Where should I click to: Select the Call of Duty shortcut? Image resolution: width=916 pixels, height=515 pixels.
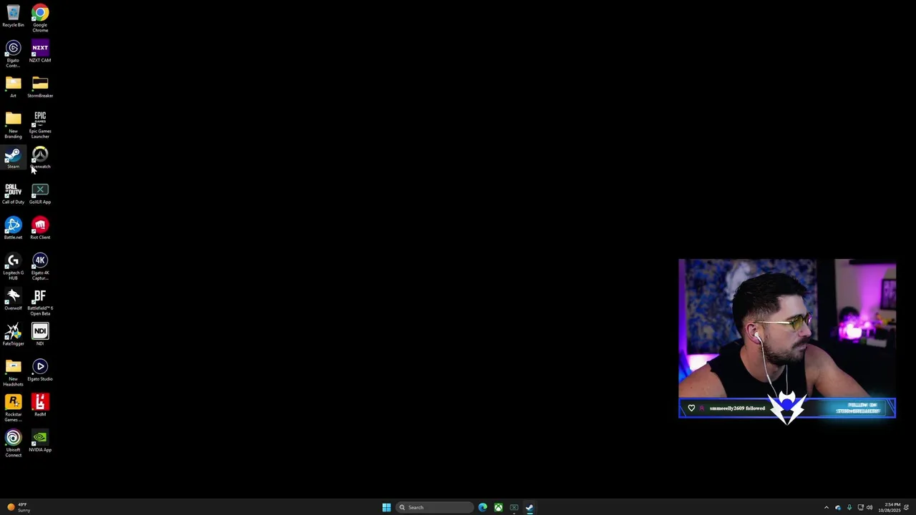13,193
